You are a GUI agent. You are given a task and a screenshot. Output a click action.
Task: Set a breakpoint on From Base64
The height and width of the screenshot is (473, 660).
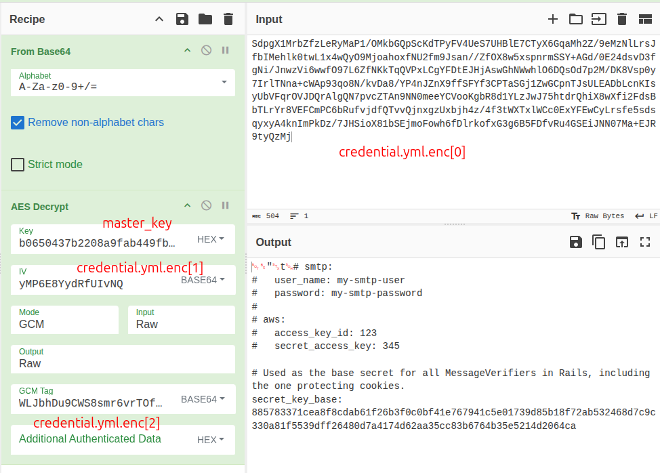click(225, 51)
